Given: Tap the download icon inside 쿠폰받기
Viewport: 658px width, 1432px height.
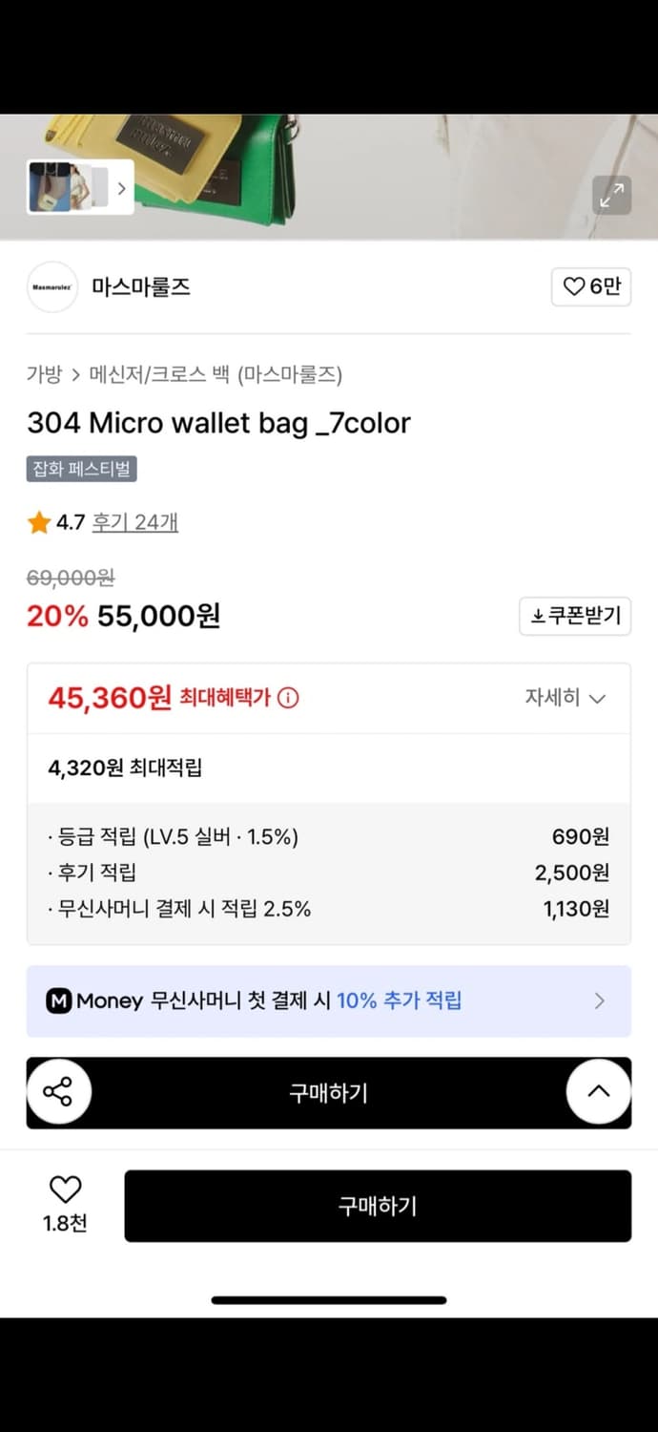Looking at the screenshot, I should 540,616.
